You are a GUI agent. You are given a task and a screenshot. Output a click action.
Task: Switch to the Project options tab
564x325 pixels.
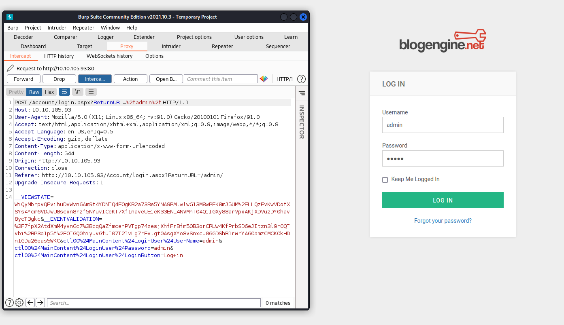(194, 37)
